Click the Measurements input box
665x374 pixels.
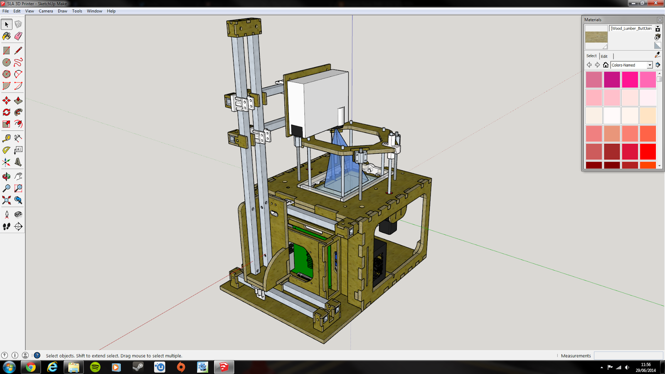coord(628,355)
